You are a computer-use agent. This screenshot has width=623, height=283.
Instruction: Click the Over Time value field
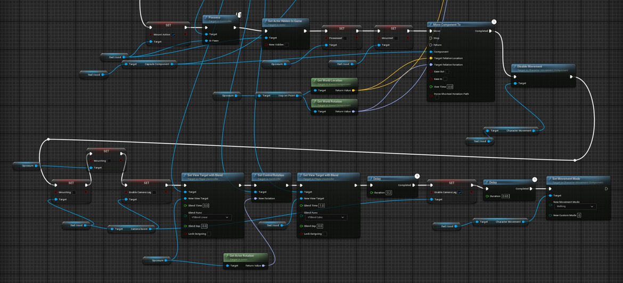[x=450, y=87]
